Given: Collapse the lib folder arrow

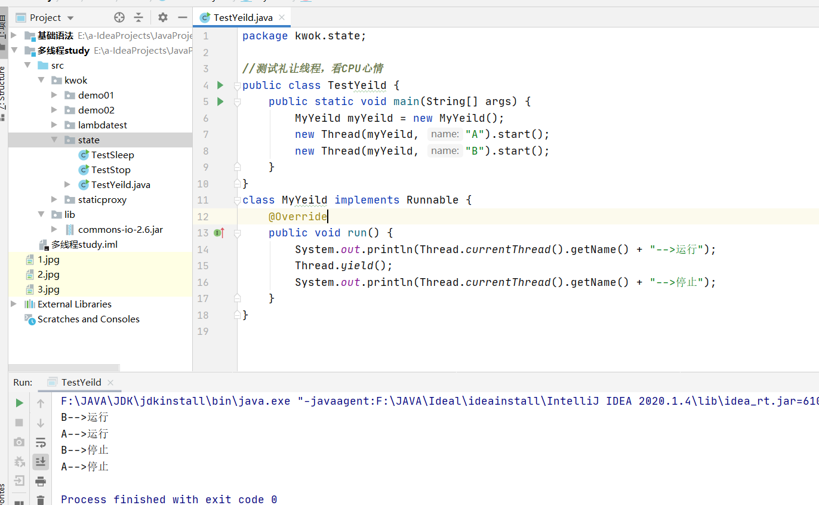Looking at the screenshot, I should coord(41,214).
